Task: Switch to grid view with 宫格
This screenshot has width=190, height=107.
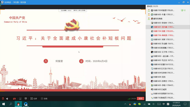Action: (x=44, y=99)
